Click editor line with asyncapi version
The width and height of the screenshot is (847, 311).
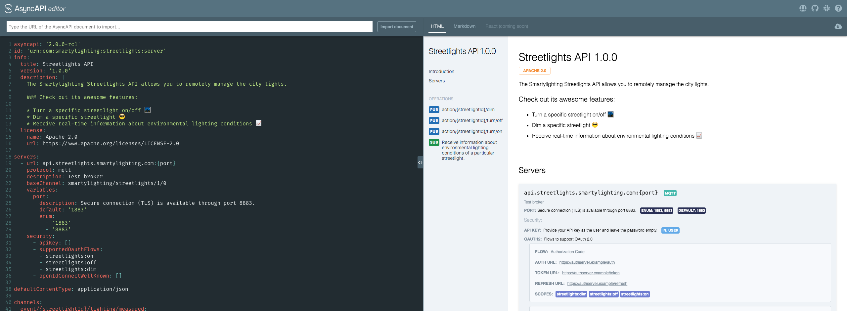[47, 44]
